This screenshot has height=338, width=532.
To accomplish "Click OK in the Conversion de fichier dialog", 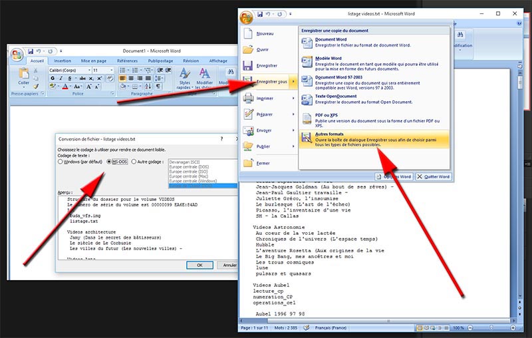I will click(x=199, y=265).
